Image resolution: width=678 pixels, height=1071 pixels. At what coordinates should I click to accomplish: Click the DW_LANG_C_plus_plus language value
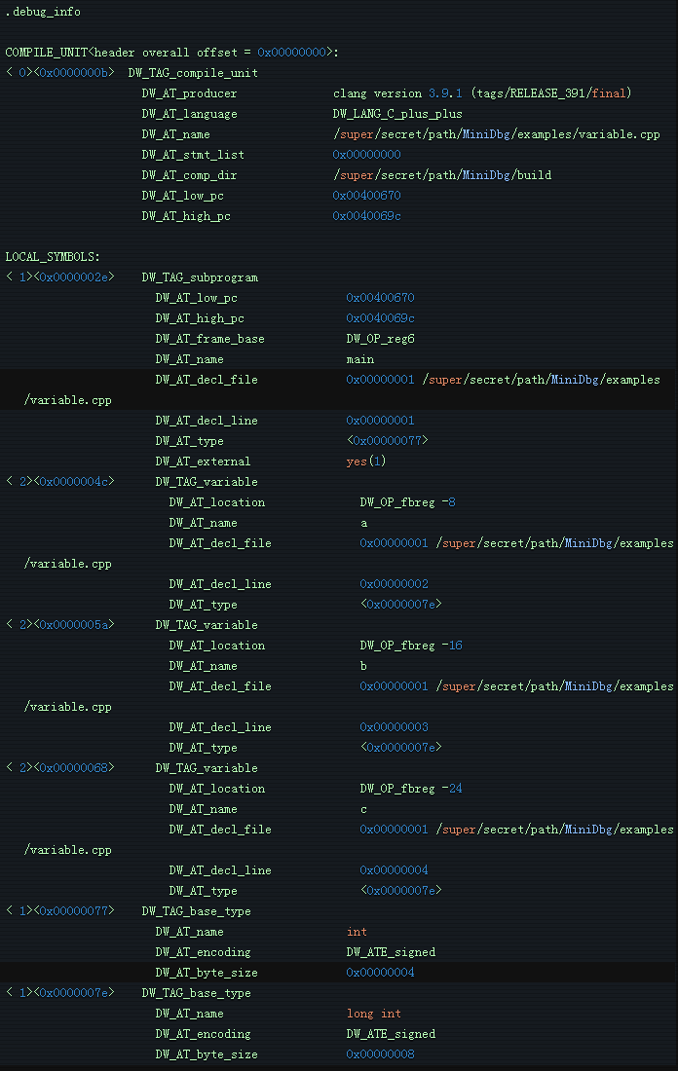coord(397,114)
